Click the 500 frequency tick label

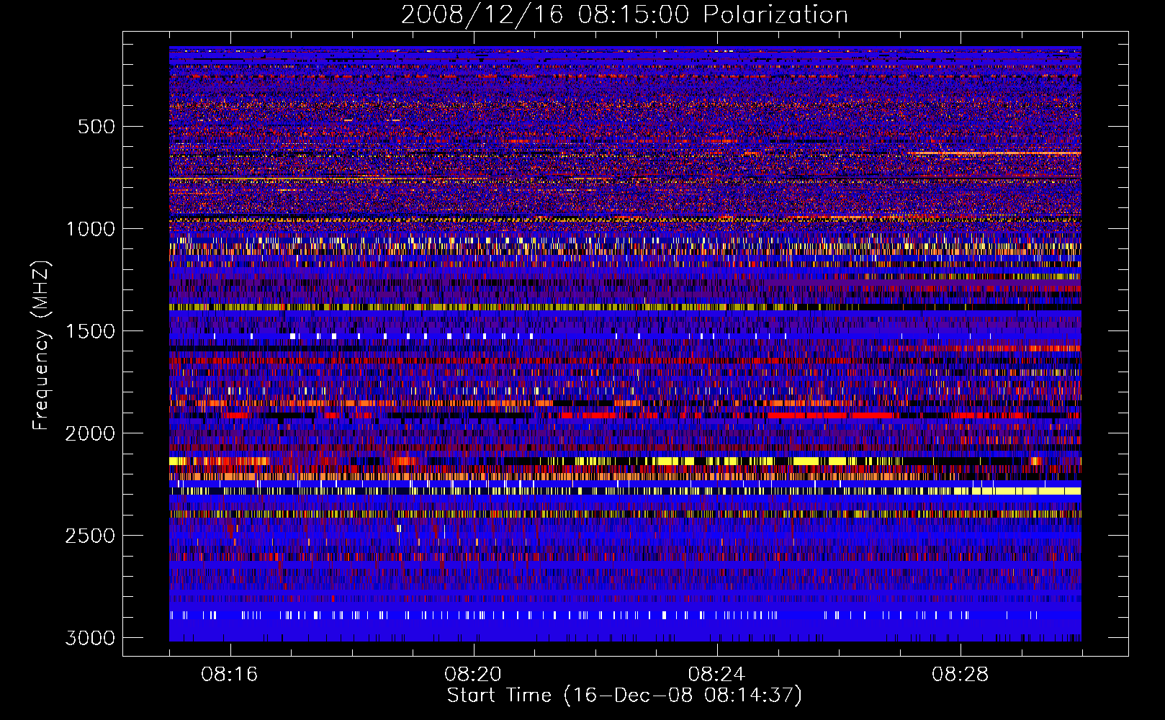click(96, 127)
